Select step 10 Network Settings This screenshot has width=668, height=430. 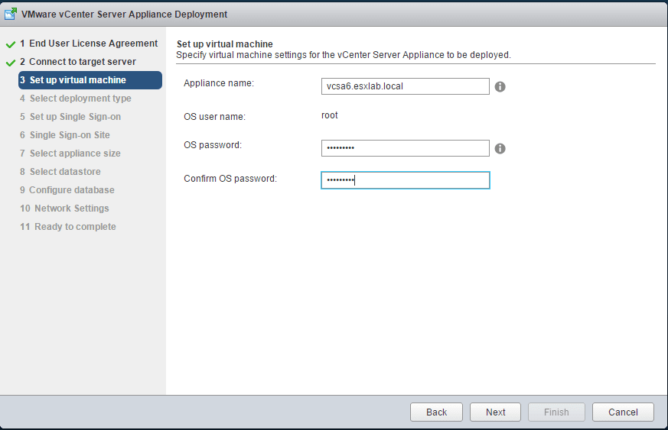(64, 209)
